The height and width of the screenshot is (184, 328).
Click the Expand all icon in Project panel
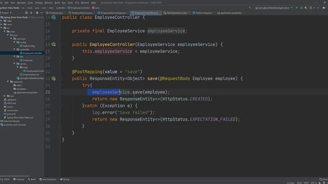point(31,13)
